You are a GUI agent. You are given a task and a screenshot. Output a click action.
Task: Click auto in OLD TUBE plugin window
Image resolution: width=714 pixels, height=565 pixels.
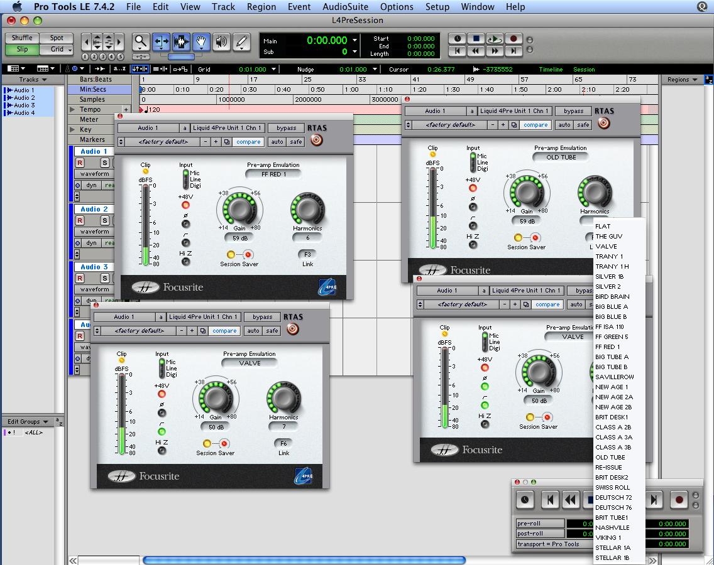point(564,125)
